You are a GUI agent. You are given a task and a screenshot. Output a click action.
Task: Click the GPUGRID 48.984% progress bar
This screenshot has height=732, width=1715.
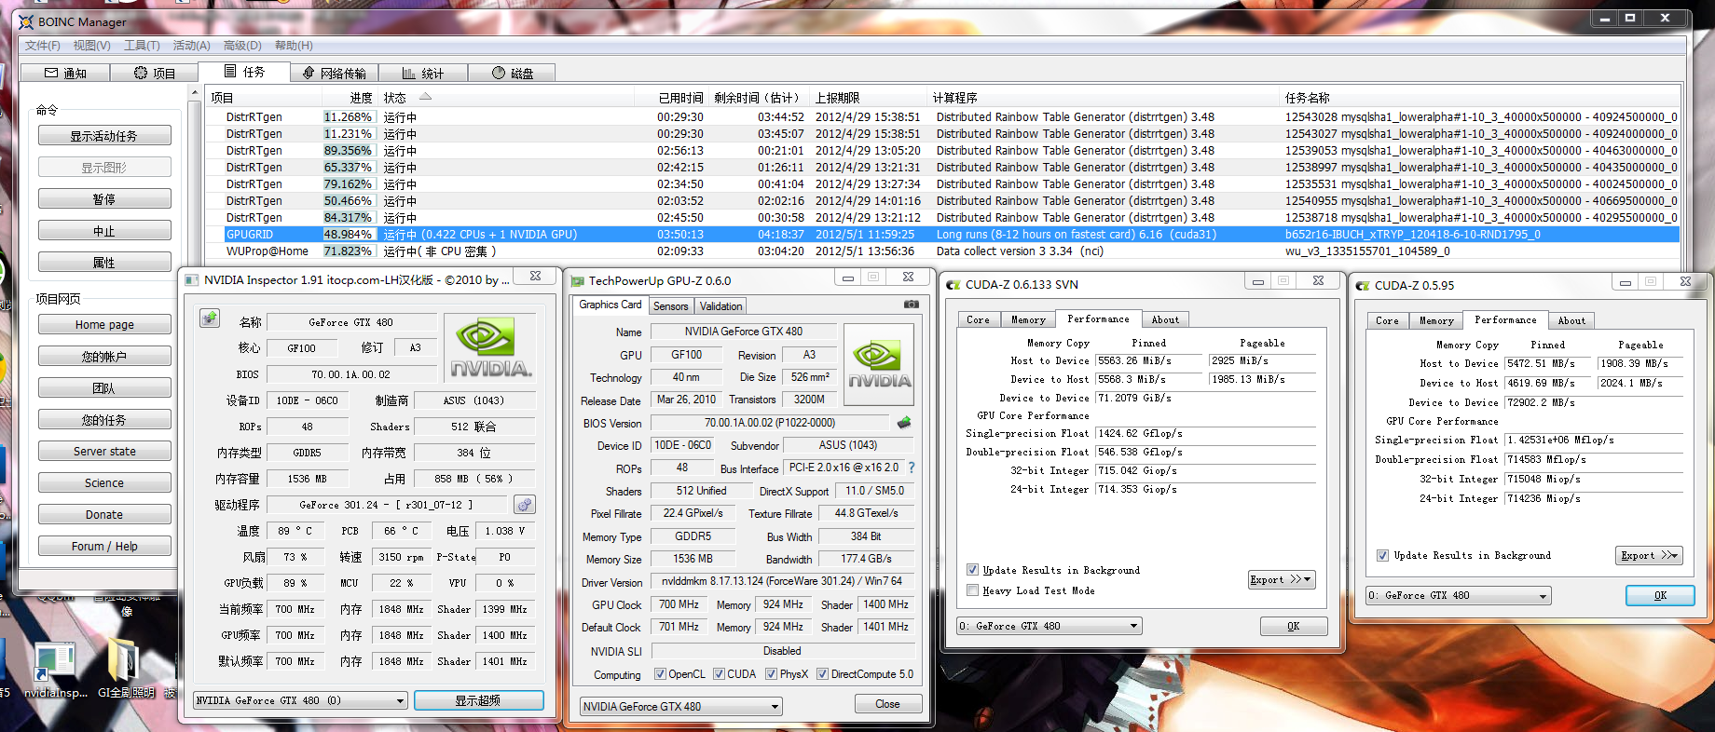[x=349, y=235]
